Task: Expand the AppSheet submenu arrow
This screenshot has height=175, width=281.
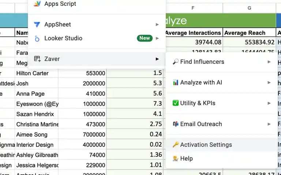Action: pos(157,24)
